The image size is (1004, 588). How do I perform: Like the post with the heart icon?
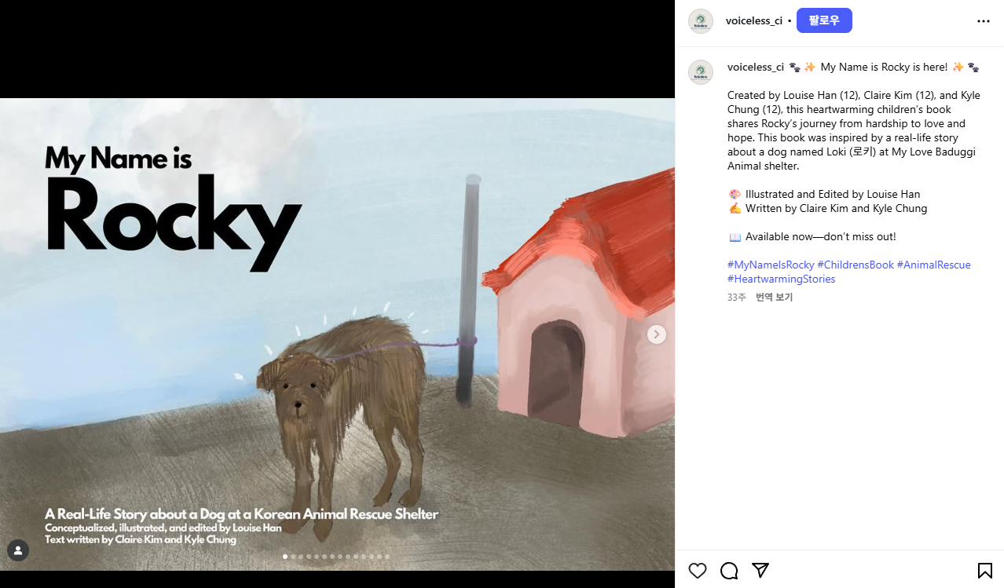pos(698,571)
